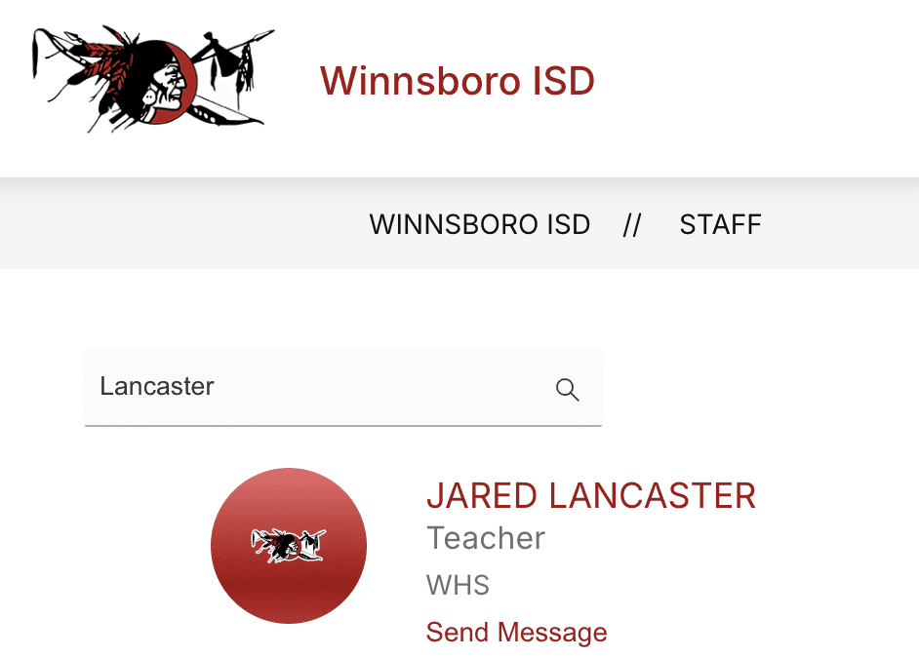Click the small mascot emblem inside avatar
This screenshot has width=919, height=657.
point(289,546)
